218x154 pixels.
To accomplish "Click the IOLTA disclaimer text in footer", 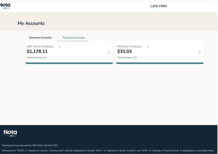I will (x=108, y=151).
